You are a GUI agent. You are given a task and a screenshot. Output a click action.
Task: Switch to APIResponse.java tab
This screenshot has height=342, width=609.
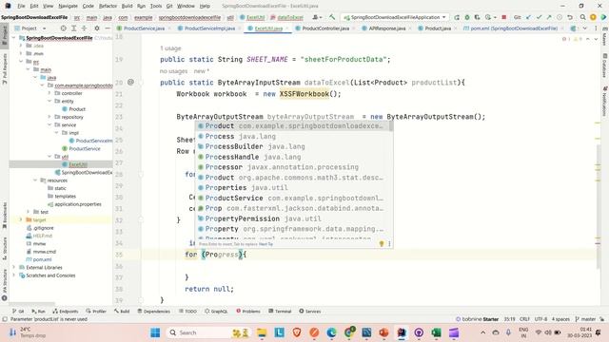click(383, 28)
